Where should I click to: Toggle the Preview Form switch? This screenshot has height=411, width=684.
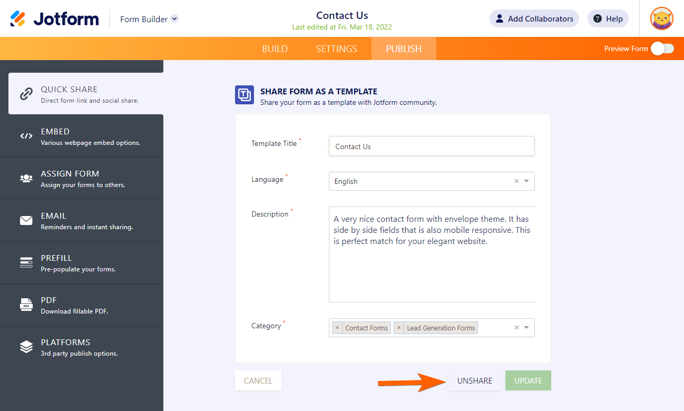coord(662,48)
